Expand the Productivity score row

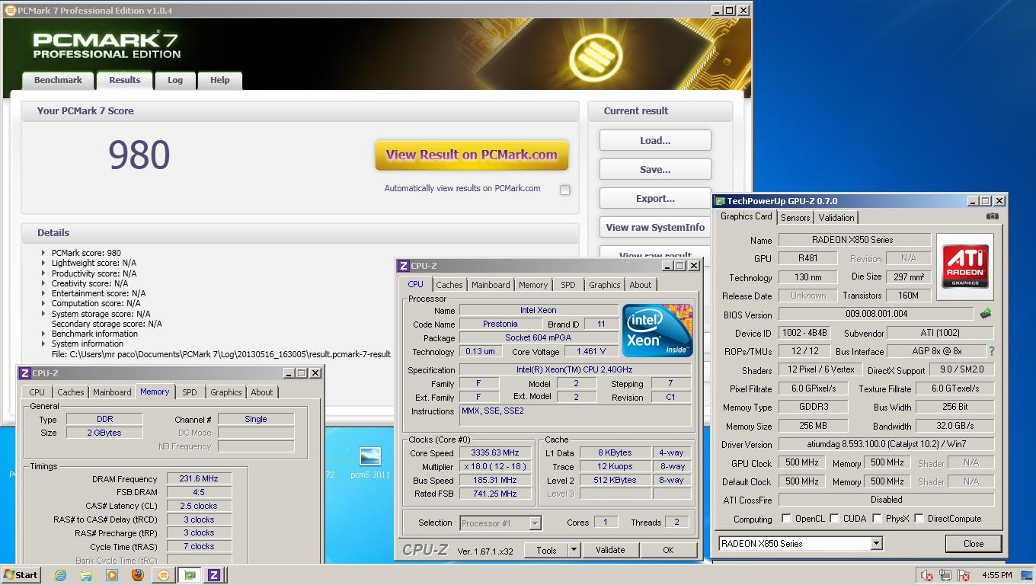(43, 273)
